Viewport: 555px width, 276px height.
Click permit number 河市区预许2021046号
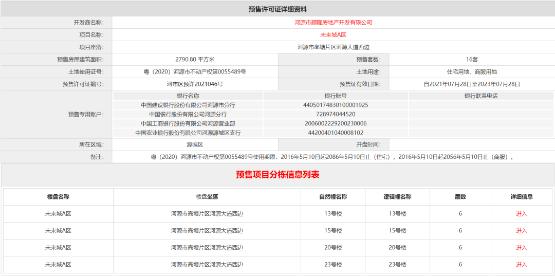(x=195, y=84)
